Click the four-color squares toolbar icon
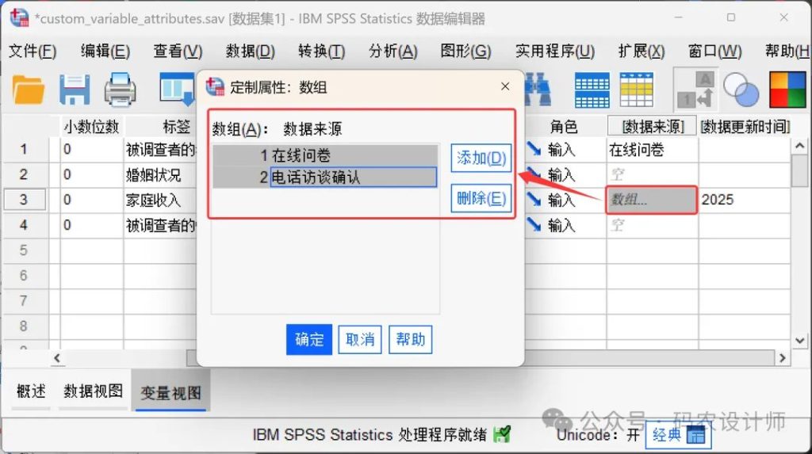Screen dimensions: 812x454 point(787,90)
